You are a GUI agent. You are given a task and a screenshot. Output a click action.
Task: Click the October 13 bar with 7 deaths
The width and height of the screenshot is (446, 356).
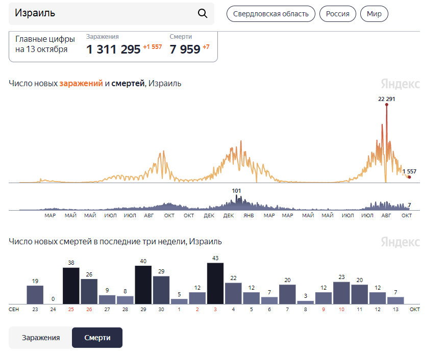coord(395,300)
